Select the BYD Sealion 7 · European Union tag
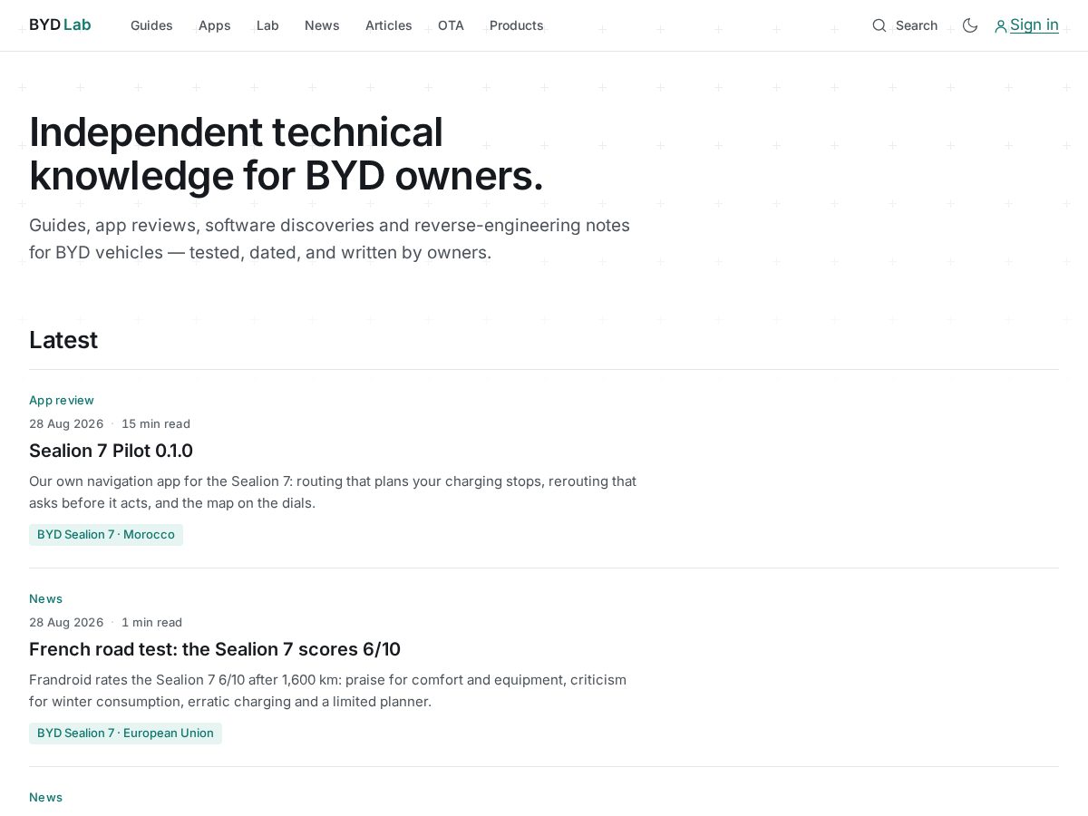The width and height of the screenshot is (1088, 816). 125,733
